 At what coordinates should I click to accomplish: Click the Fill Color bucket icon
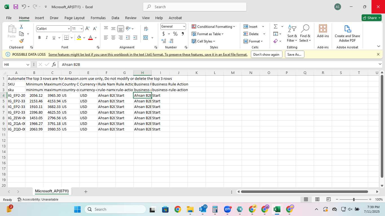(79, 37)
